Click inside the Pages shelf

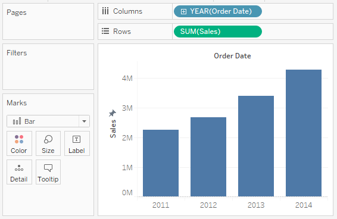tap(48, 21)
